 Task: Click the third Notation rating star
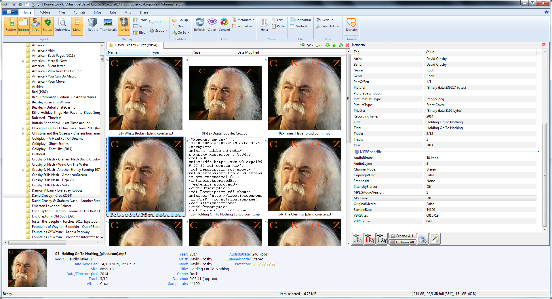coord(264,264)
